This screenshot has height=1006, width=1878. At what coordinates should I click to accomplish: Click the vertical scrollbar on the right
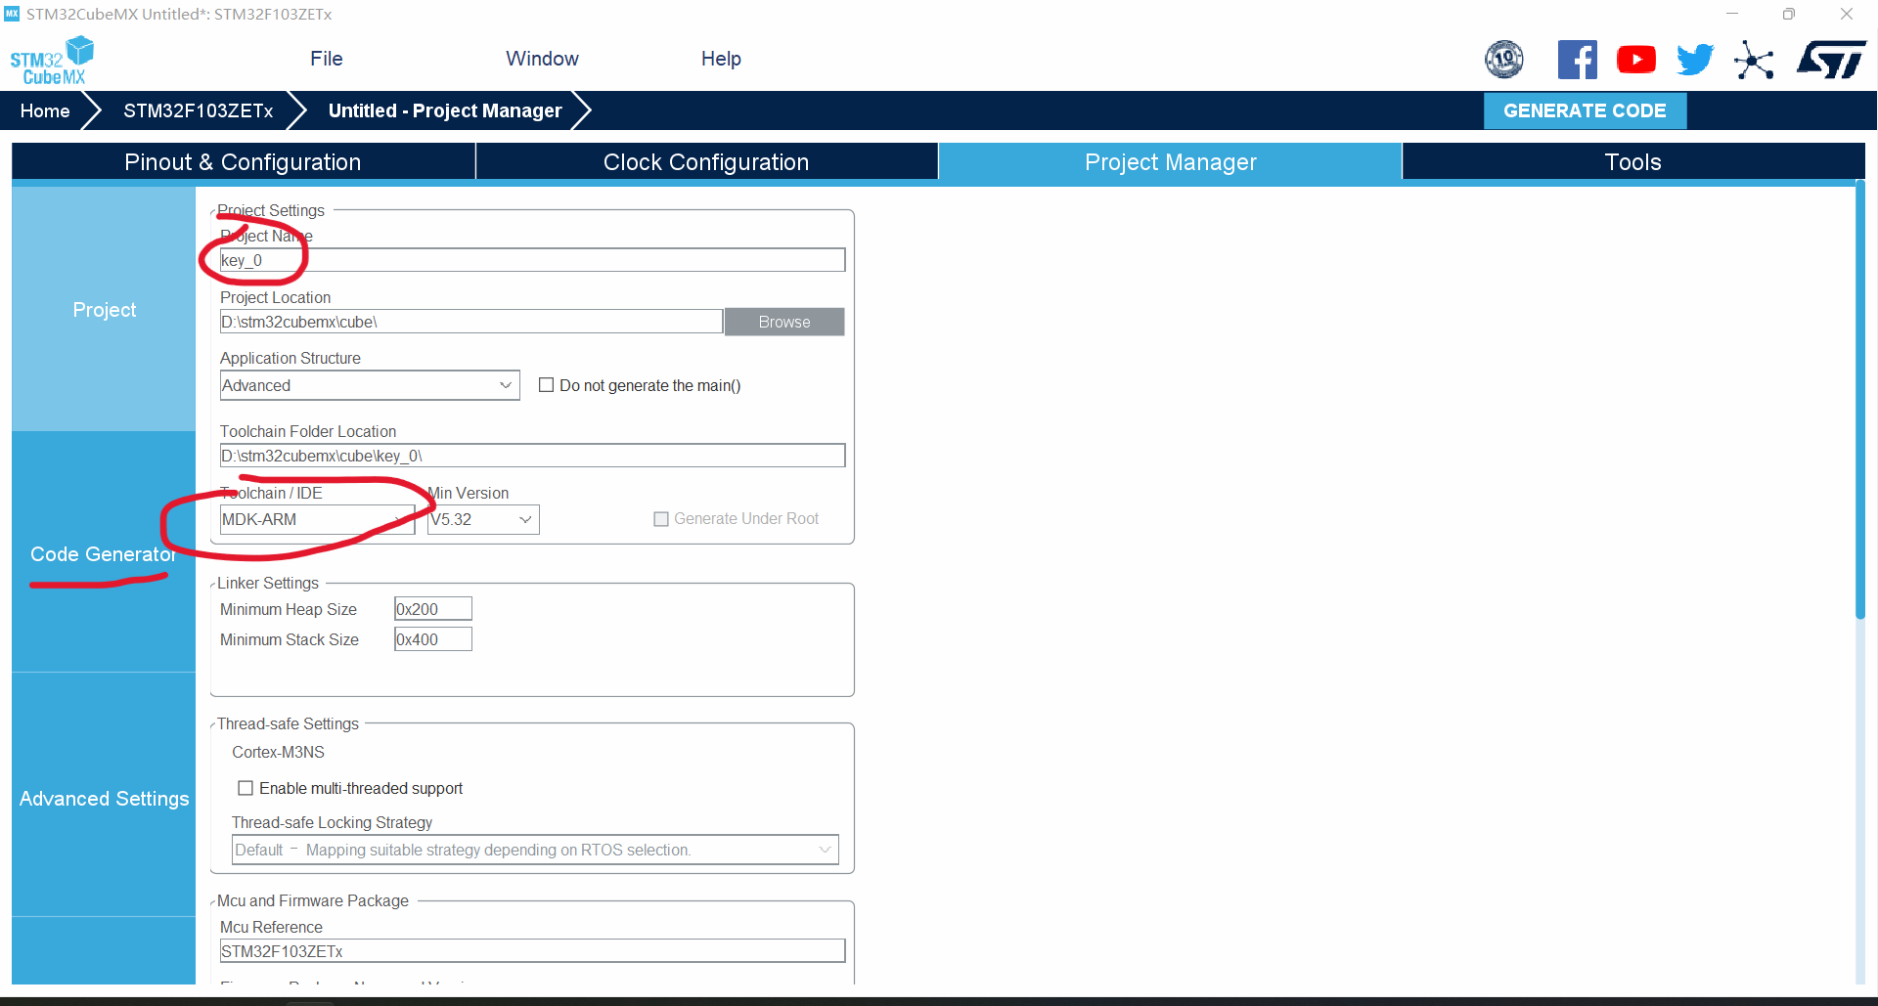pos(1859,401)
